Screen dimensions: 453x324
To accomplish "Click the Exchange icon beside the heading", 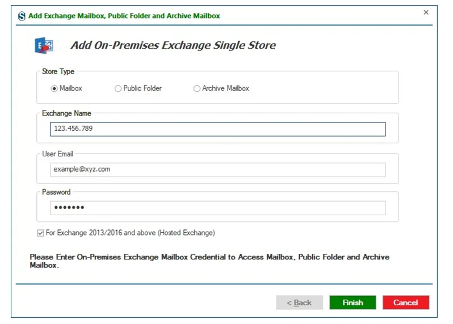I will tap(44, 45).
